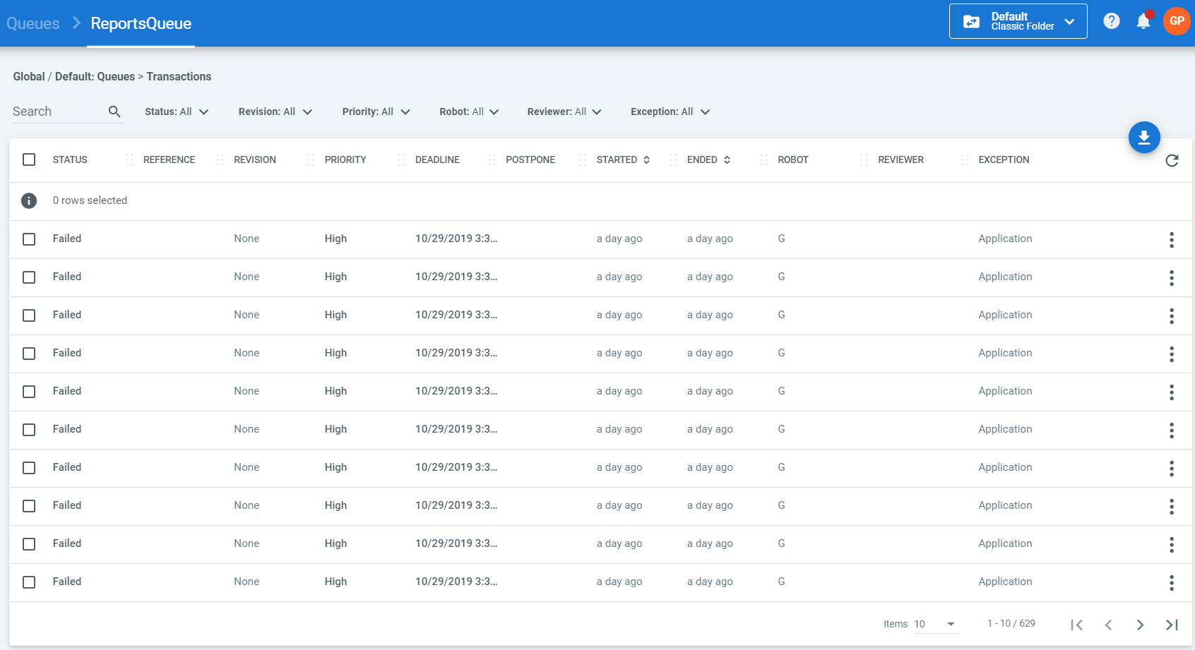Check the second Failed transaction checkbox
1195x650 pixels.
pyautogui.click(x=29, y=277)
